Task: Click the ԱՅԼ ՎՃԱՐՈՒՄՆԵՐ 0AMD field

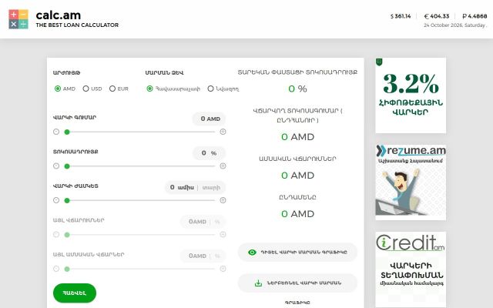Action: 203,222
